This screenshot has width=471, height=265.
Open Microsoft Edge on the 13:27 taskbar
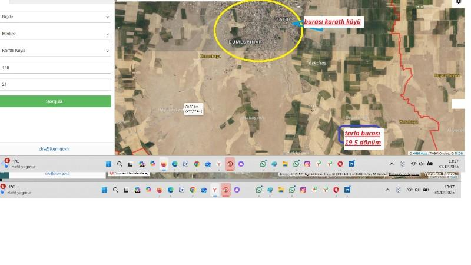pos(174,164)
